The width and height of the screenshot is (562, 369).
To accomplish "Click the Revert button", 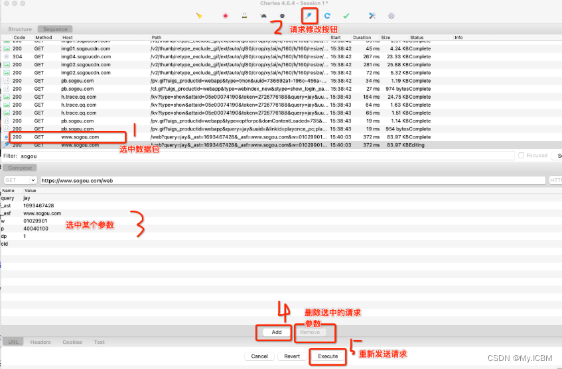I will 292,356.
